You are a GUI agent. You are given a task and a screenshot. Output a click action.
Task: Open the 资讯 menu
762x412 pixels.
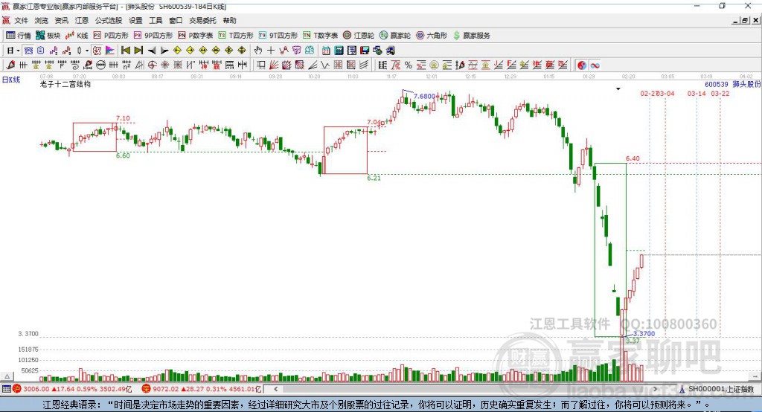[61, 20]
